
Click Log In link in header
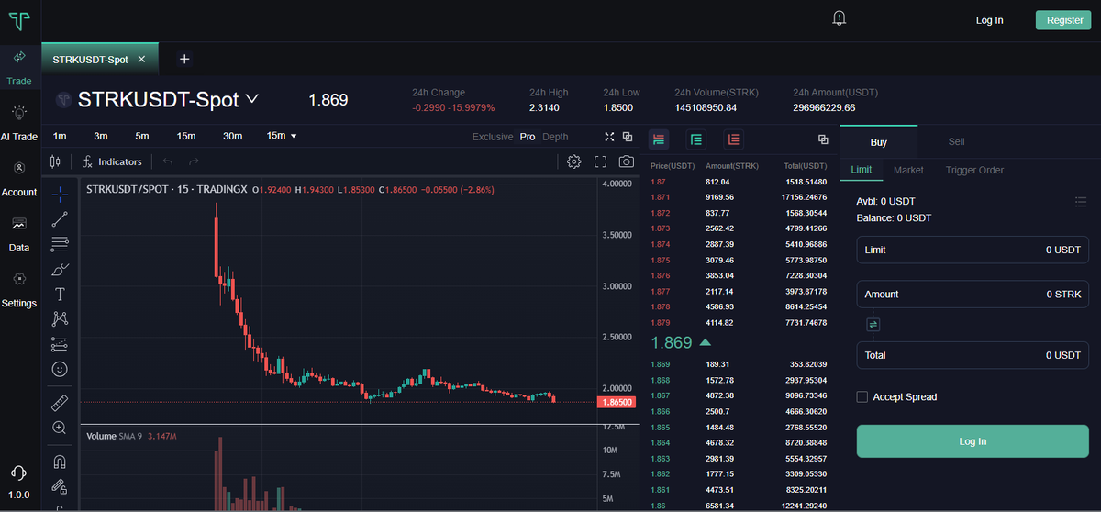click(989, 20)
